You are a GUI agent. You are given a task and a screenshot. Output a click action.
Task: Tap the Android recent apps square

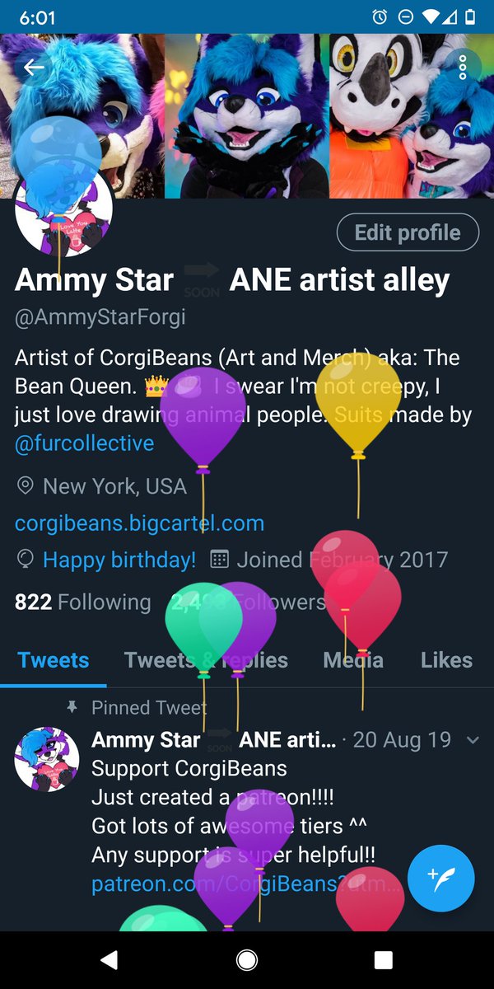pyautogui.click(x=383, y=960)
